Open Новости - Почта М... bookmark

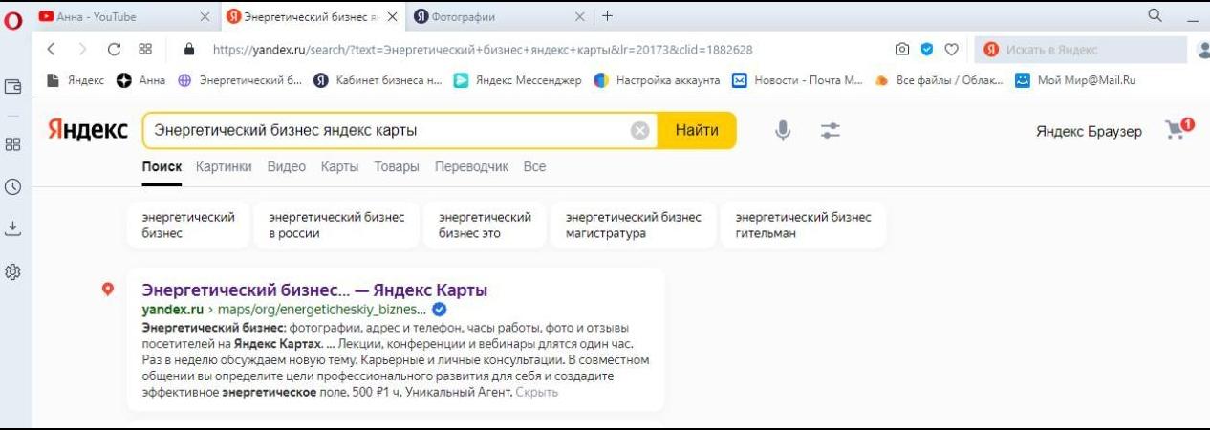[x=797, y=80]
